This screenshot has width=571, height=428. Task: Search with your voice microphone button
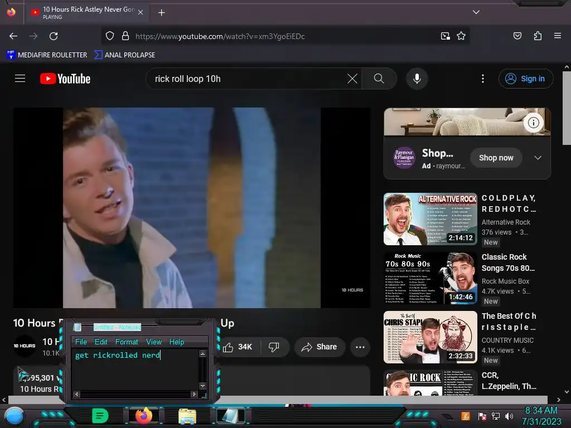pos(417,79)
